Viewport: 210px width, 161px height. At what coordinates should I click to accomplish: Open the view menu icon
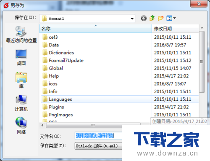169,18
